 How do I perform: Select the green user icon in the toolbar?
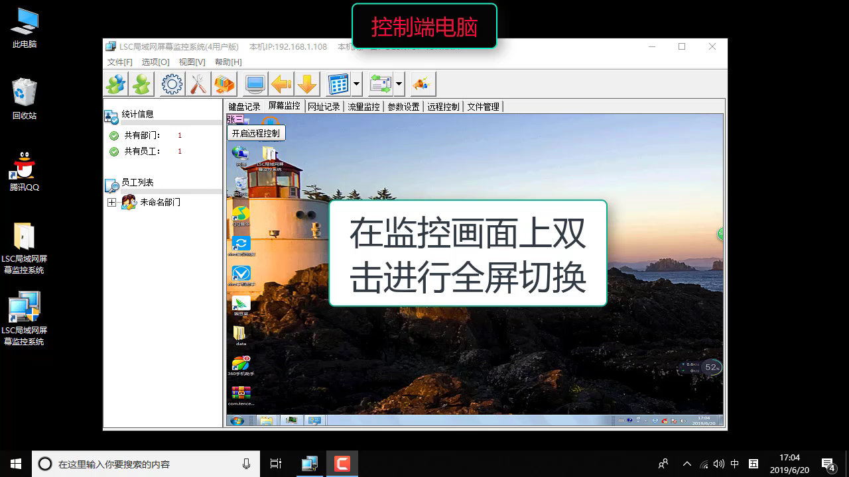click(x=141, y=84)
